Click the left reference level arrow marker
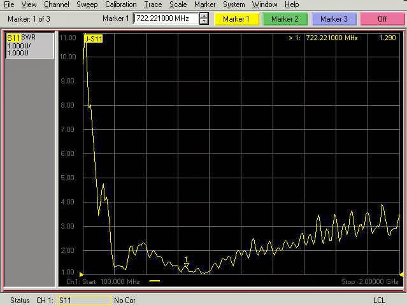The height and width of the screenshot is (305, 407). coord(82,274)
